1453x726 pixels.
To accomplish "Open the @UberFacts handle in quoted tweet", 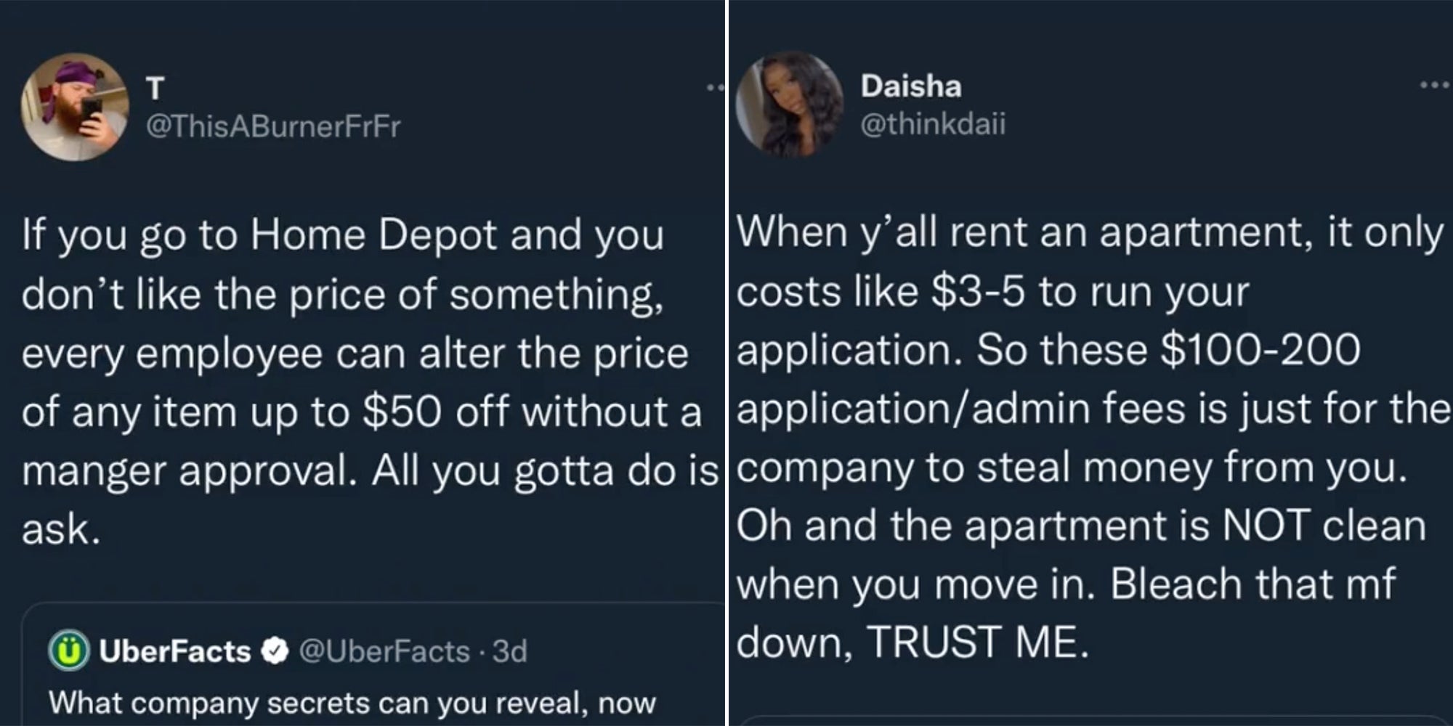I will click(384, 651).
